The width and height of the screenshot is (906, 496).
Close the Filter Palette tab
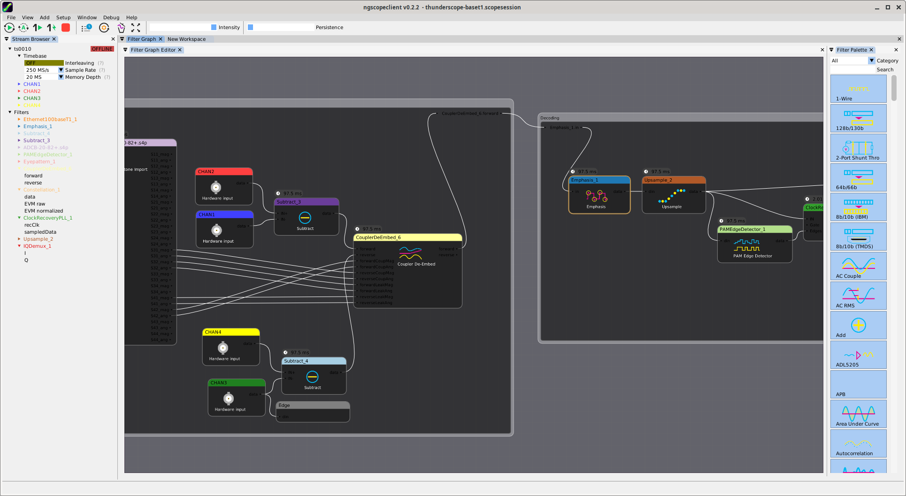click(871, 50)
